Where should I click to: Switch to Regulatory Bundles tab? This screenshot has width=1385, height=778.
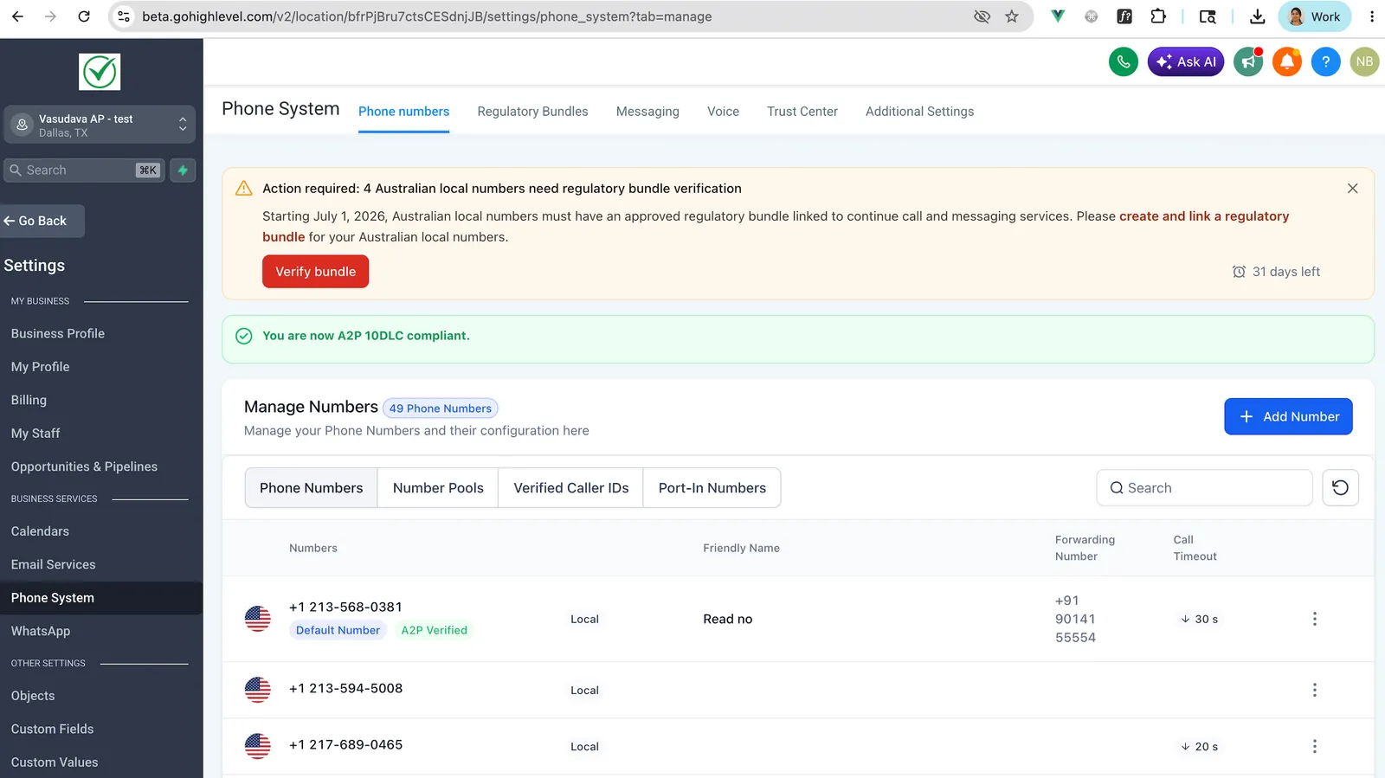[x=532, y=112]
